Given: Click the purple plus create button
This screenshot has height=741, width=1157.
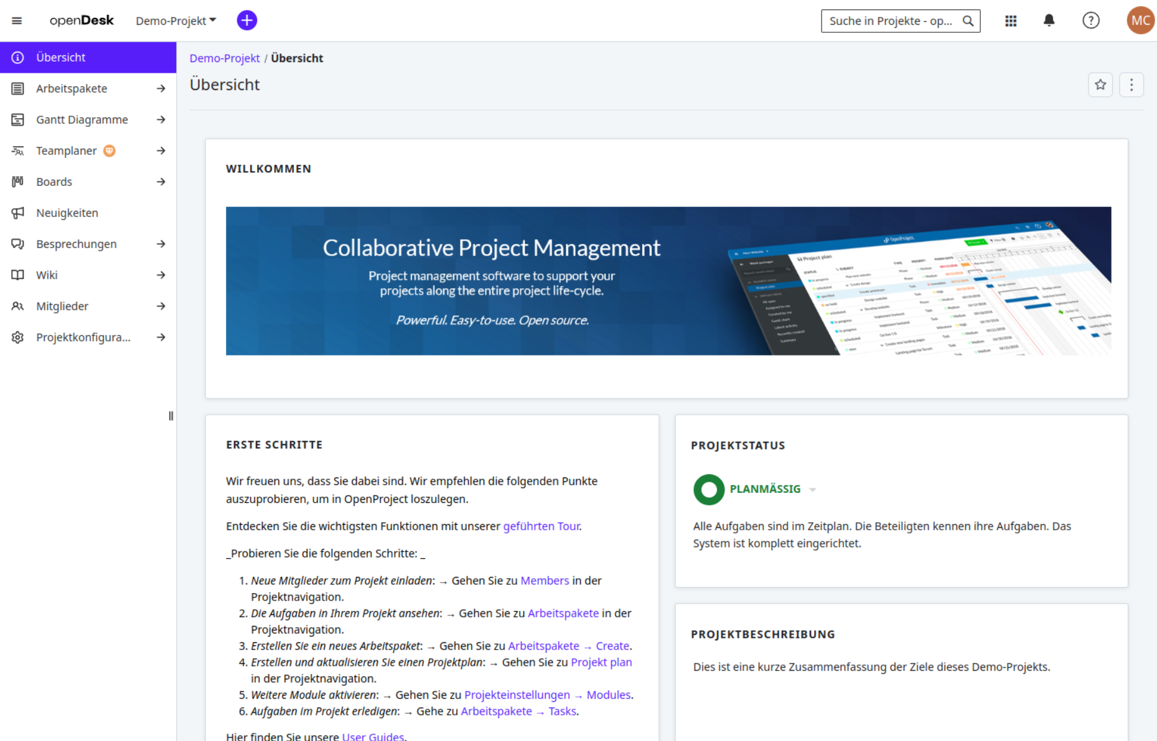Looking at the screenshot, I should click(x=246, y=21).
